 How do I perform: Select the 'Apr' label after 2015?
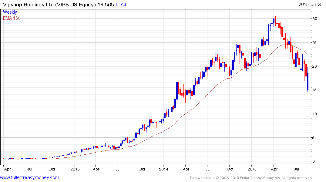pos(274,169)
